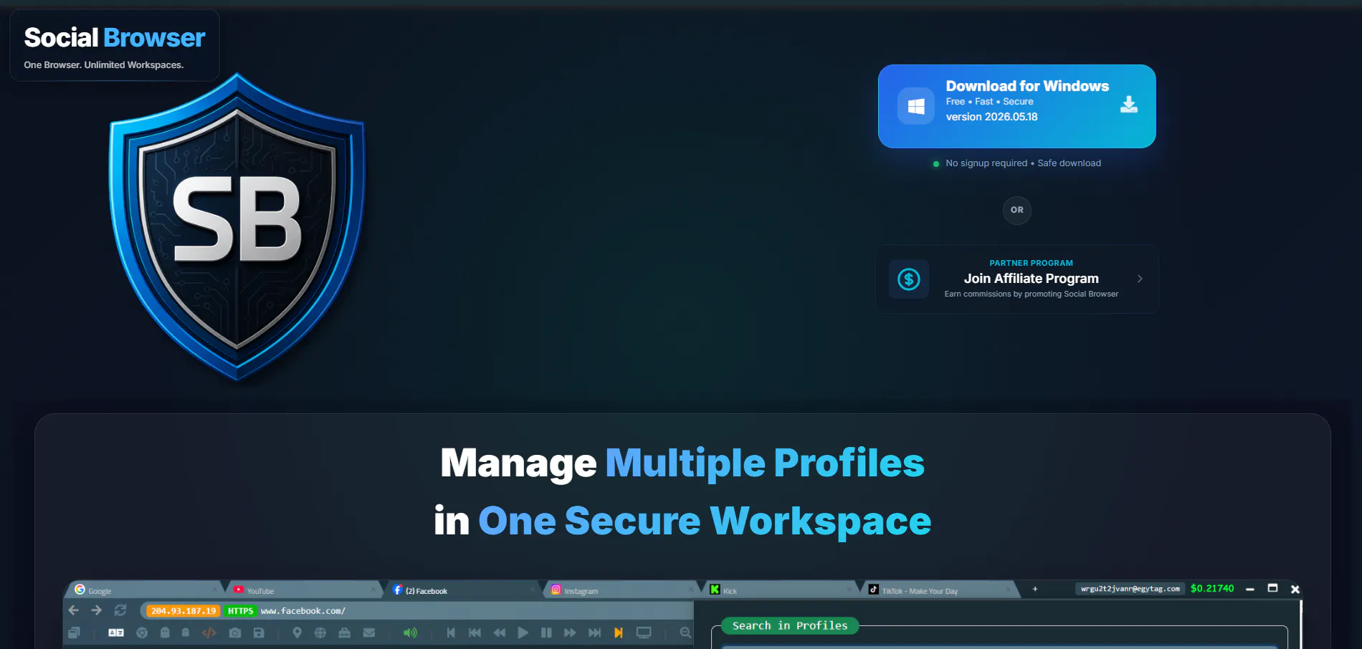This screenshot has height=649, width=1362.
Task: Click the Search in Profiles label
Action: point(790,625)
